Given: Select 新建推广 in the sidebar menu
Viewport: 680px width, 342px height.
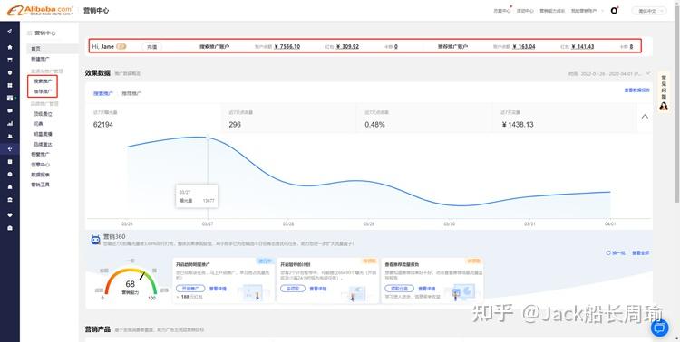Looking at the screenshot, I should (40, 59).
